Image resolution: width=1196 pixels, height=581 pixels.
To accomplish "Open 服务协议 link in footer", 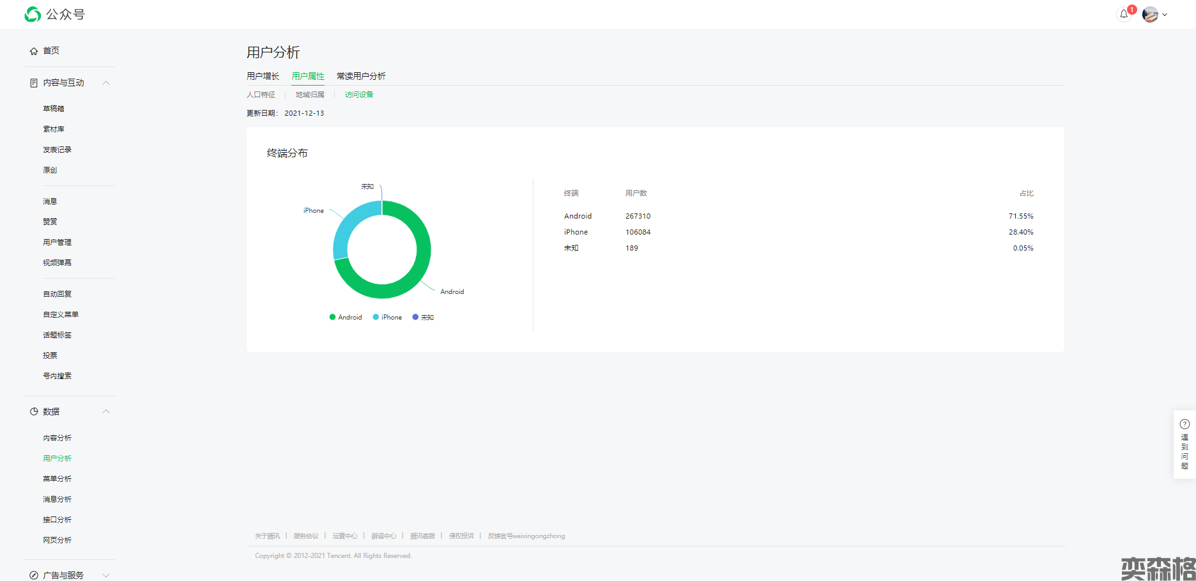I will pyautogui.click(x=306, y=536).
